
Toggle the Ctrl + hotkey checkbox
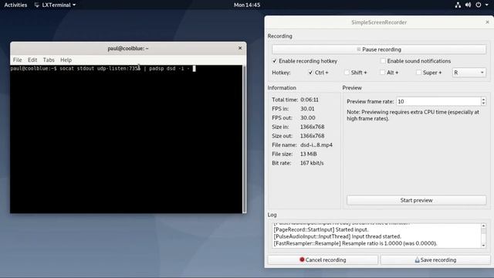click(310, 73)
